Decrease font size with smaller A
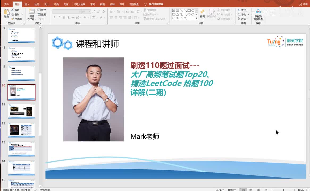 (x=98, y=12)
